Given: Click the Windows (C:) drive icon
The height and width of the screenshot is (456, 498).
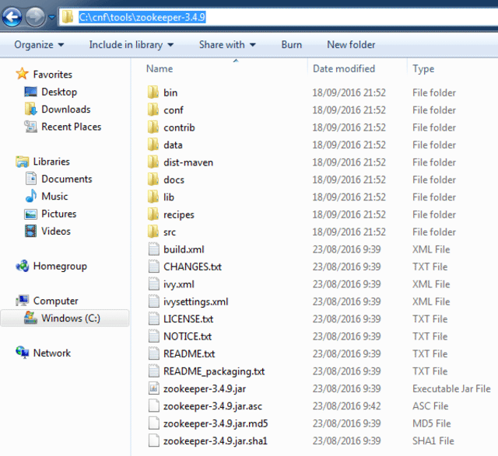Looking at the screenshot, I should click(x=30, y=318).
